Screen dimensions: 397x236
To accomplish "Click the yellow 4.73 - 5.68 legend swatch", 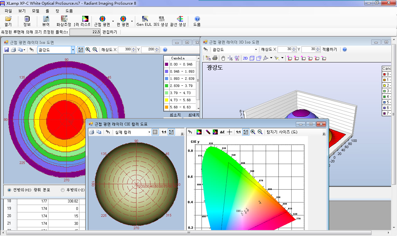I will 167,100.
